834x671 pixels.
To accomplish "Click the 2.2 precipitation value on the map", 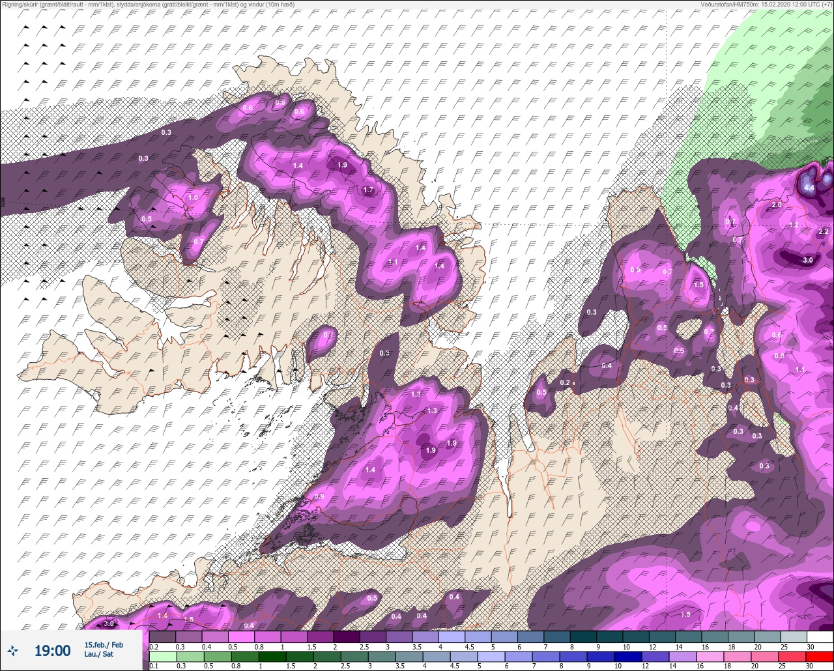I will [x=823, y=231].
